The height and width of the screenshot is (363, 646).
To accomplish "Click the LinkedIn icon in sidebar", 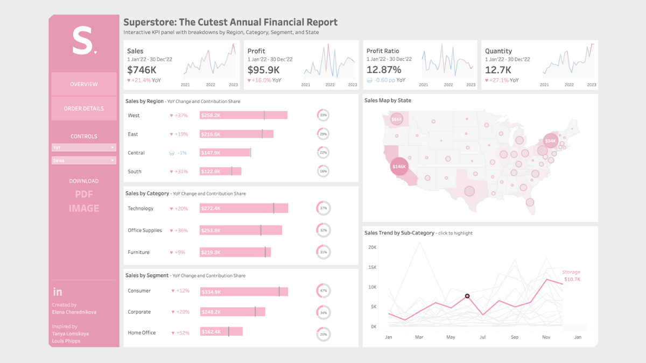I will (58, 292).
